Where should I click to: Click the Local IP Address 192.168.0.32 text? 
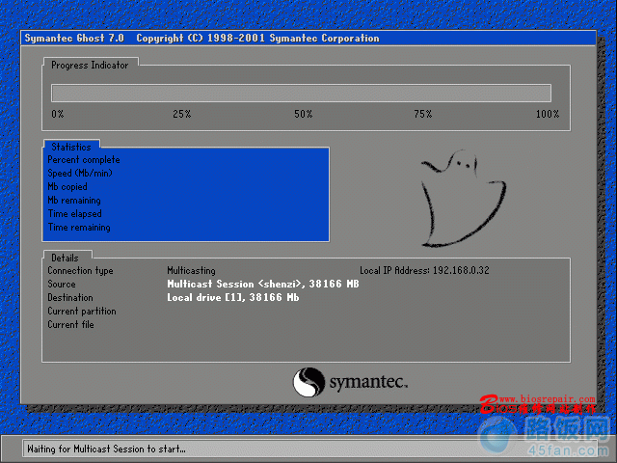coord(424,270)
